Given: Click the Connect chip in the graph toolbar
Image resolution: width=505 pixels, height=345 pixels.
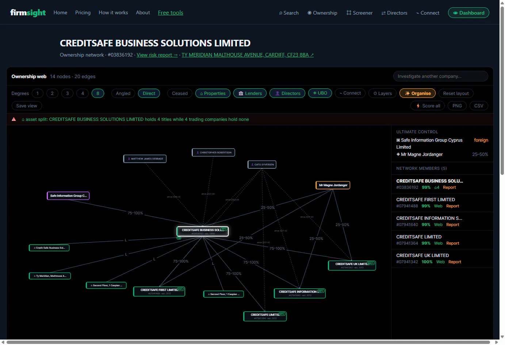Looking at the screenshot, I should [x=350, y=93].
